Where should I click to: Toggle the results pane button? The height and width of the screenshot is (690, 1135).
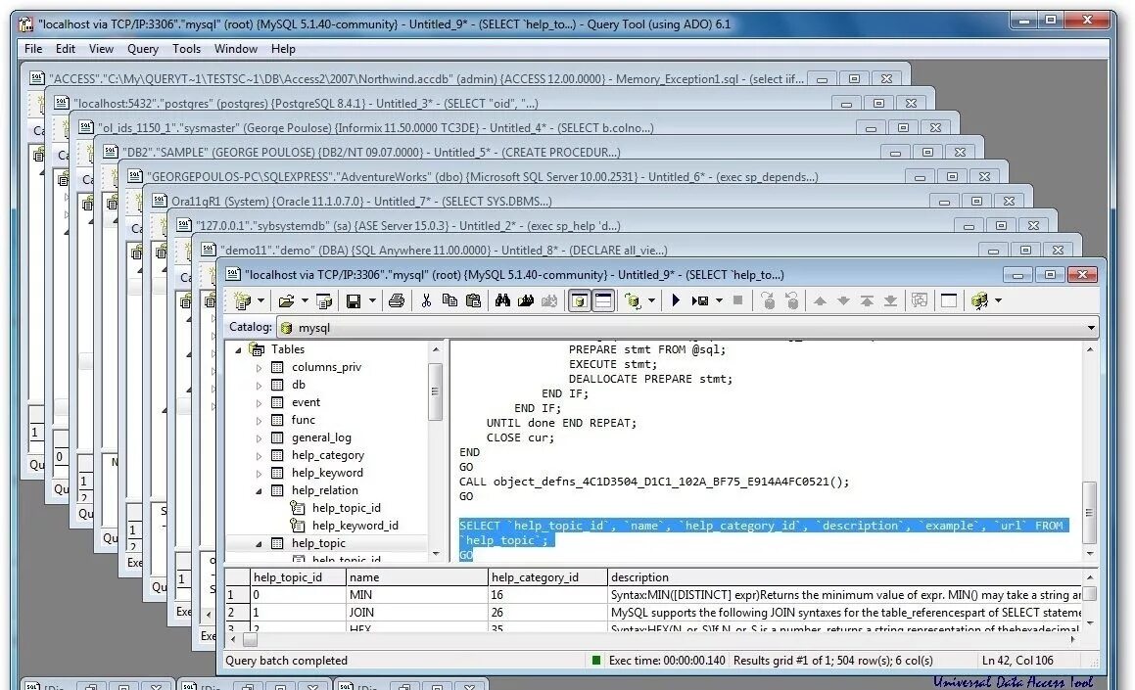(x=603, y=300)
